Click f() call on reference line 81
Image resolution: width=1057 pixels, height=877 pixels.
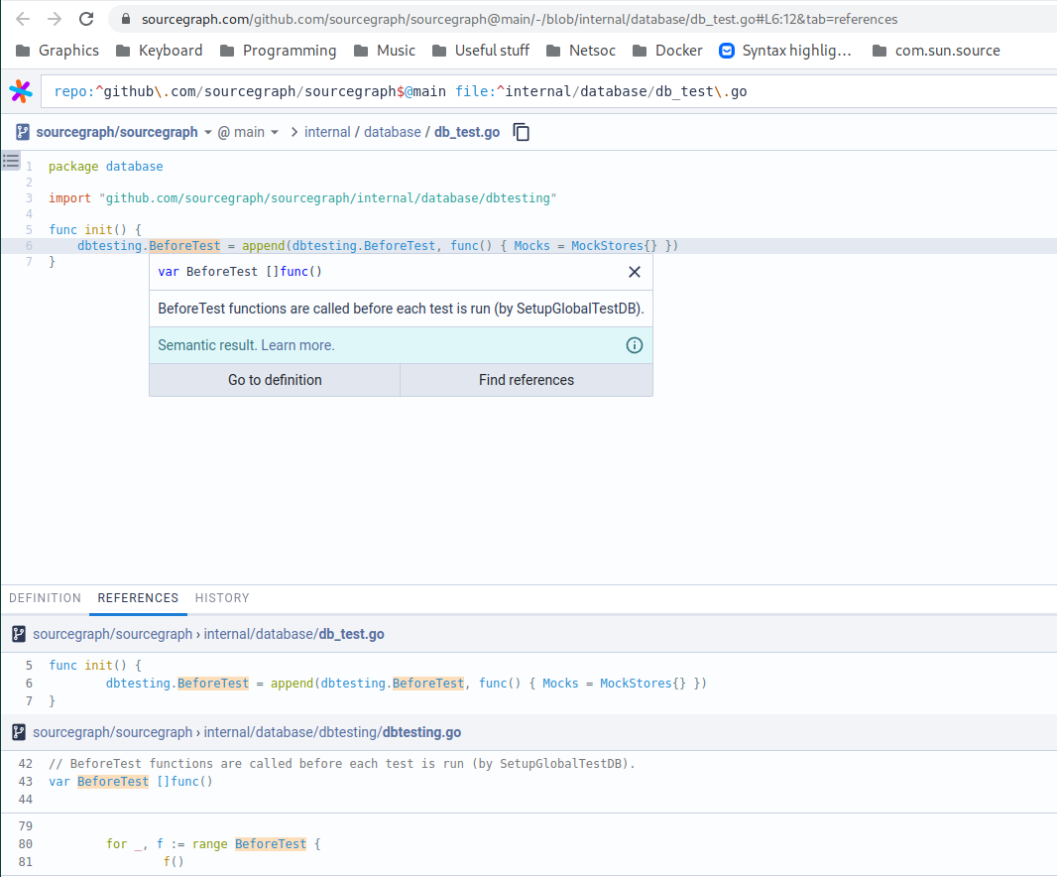174,861
